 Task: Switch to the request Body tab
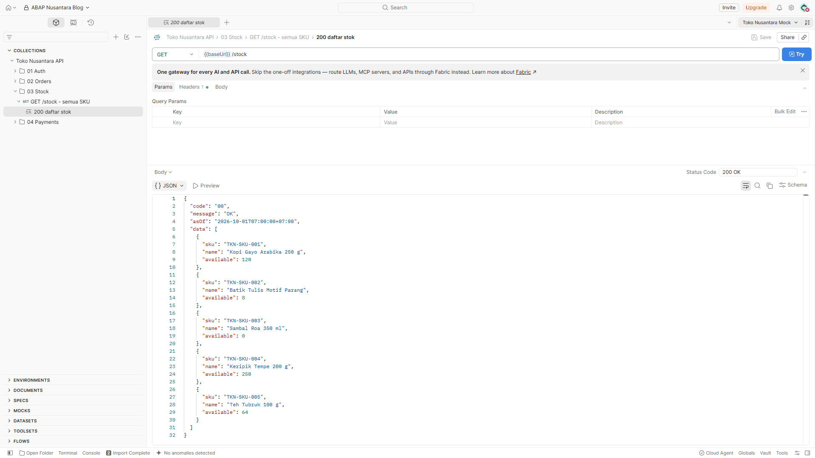click(221, 87)
